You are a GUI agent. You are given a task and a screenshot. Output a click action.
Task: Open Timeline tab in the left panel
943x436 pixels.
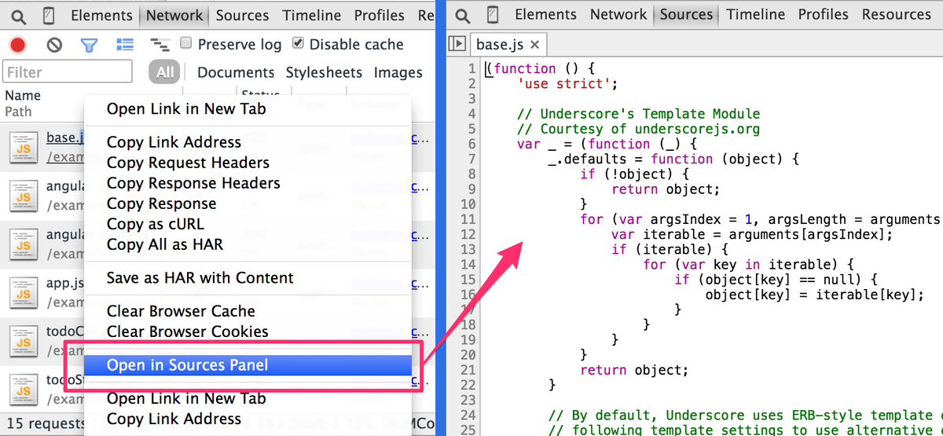pos(312,15)
